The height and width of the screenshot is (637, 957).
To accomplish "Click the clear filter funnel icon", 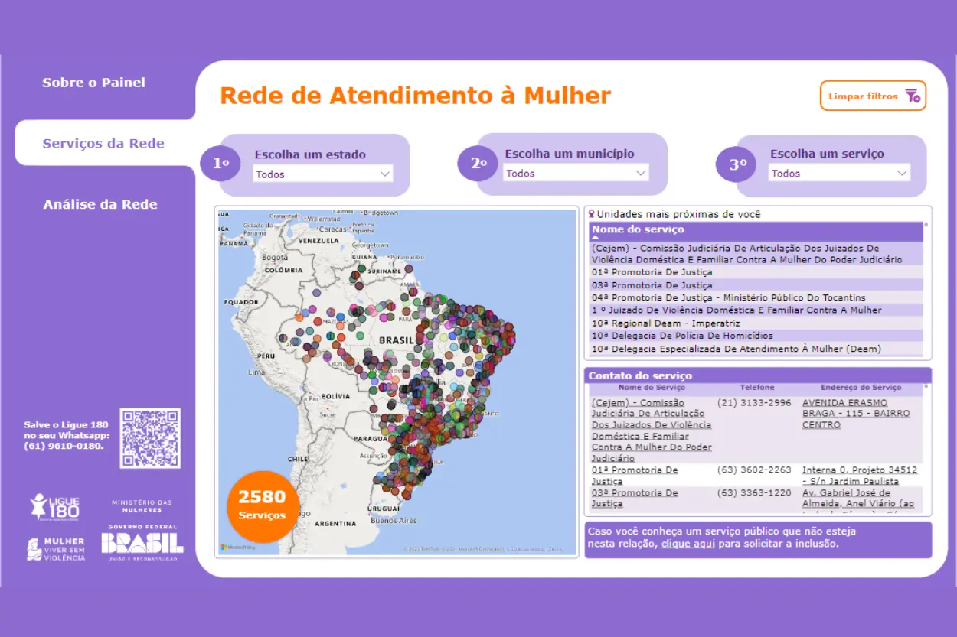I will pyautogui.click(x=912, y=96).
